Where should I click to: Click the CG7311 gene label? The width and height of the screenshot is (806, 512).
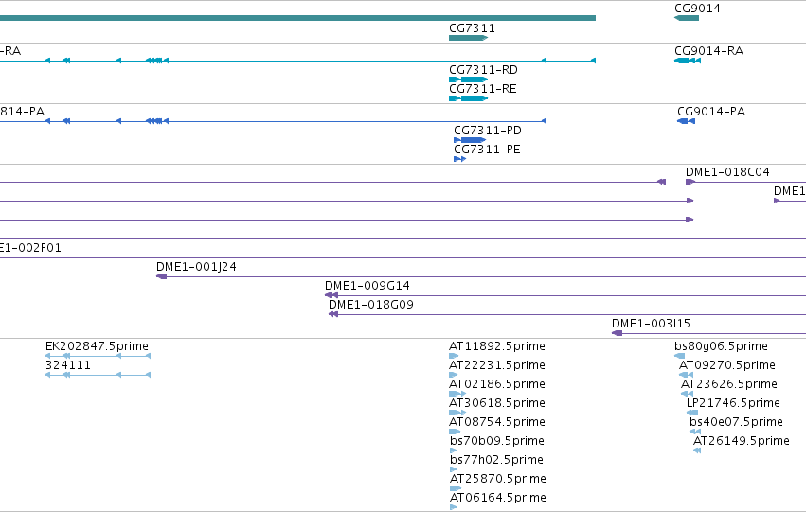pyautogui.click(x=472, y=27)
